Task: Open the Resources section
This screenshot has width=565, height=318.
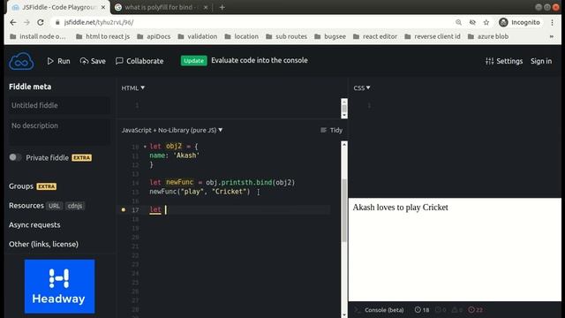Action: click(x=26, y=206)
